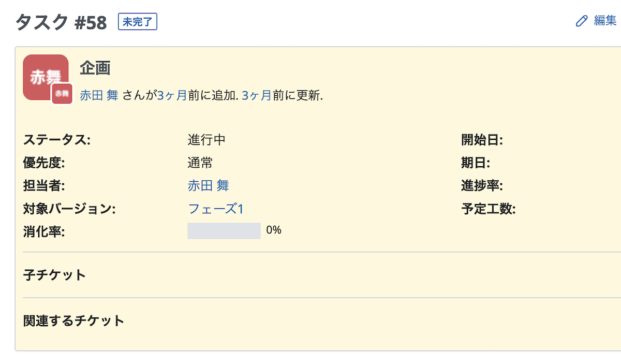
Task: Click the 3ヶ月 link before 前に追加
Action: coord(172,95)
